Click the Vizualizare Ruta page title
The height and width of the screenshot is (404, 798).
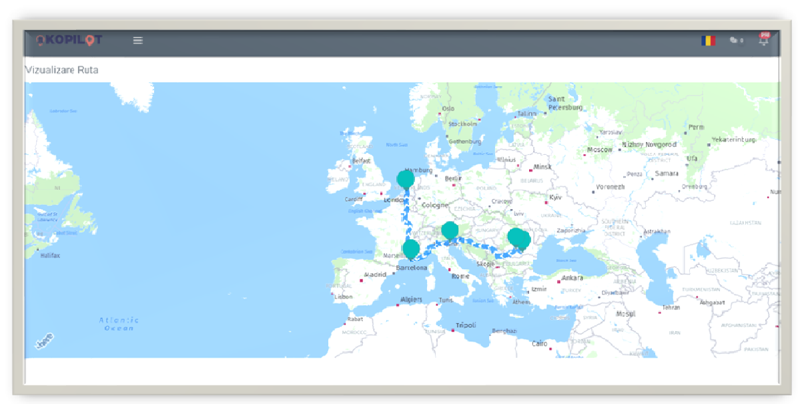(x=61, y=69)
